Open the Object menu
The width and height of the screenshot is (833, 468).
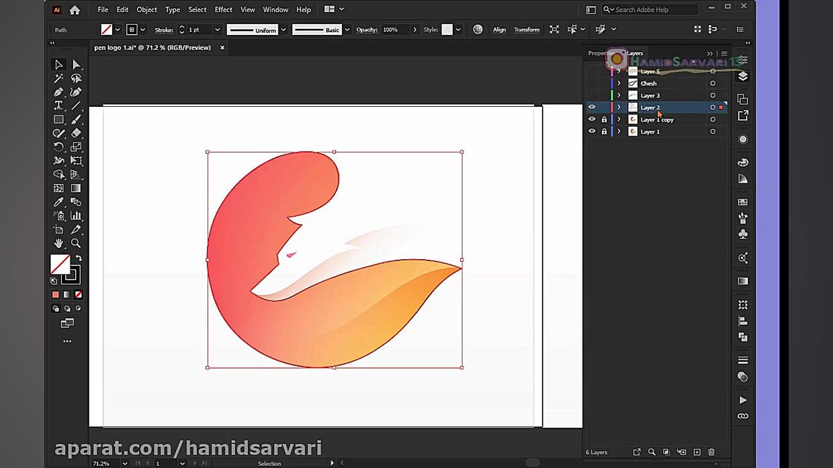click(x=146, y=9)
